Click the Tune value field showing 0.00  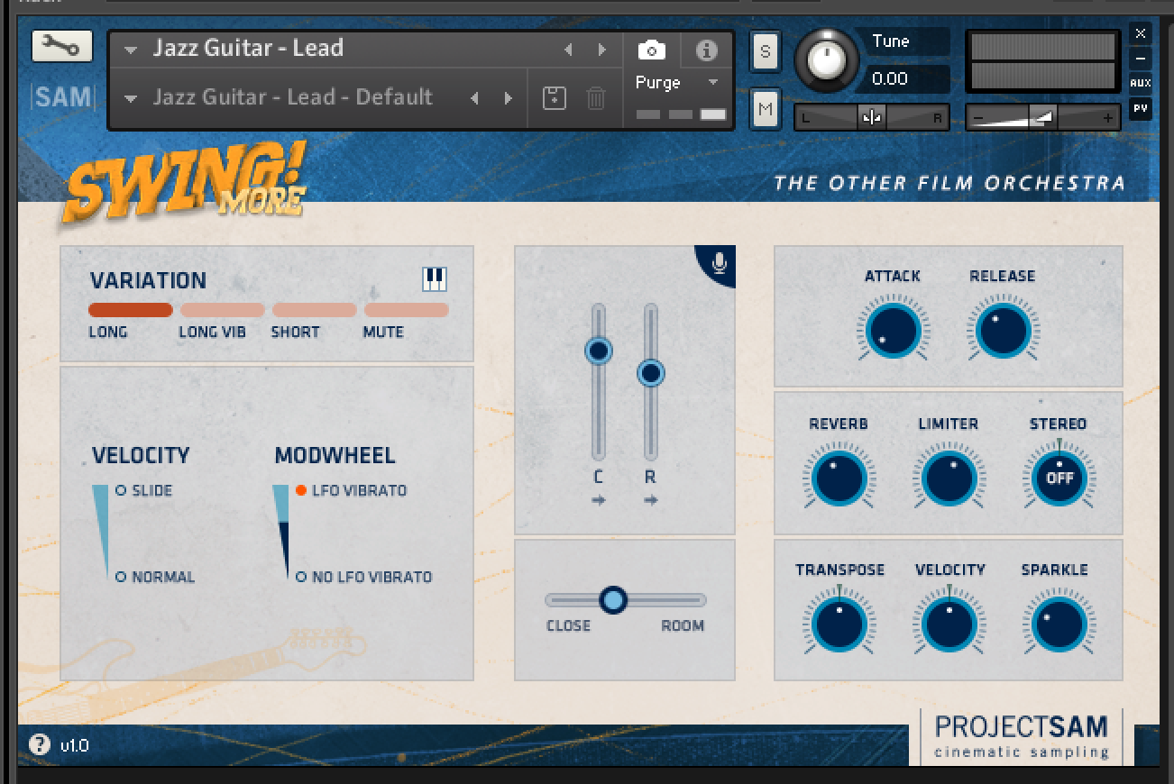[907, 78]
